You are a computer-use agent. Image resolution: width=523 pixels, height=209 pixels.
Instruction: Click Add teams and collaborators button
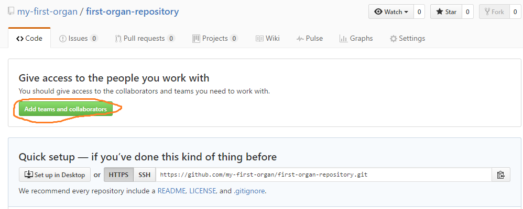[66, 109]
